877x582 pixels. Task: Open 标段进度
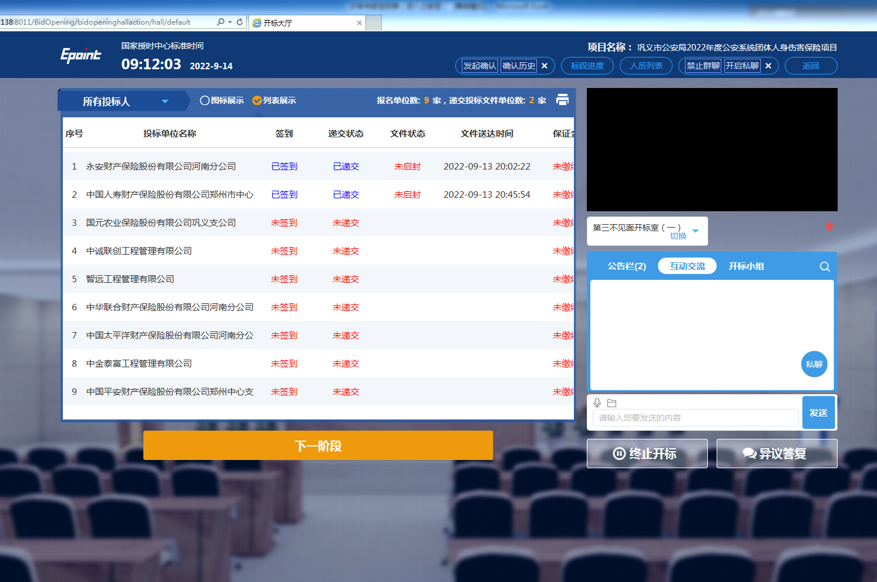tap(587, 66)
